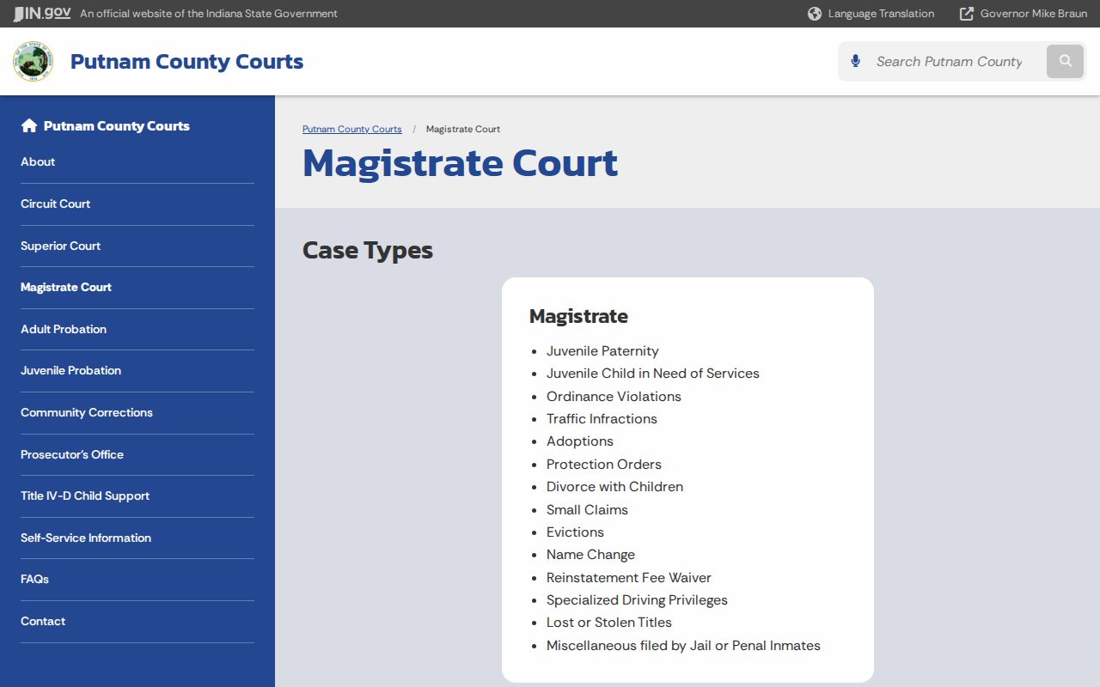Viewport: 1100px width, 687px height.
Task: Click the Putnam County seal logo
Action: click(33, 61)
